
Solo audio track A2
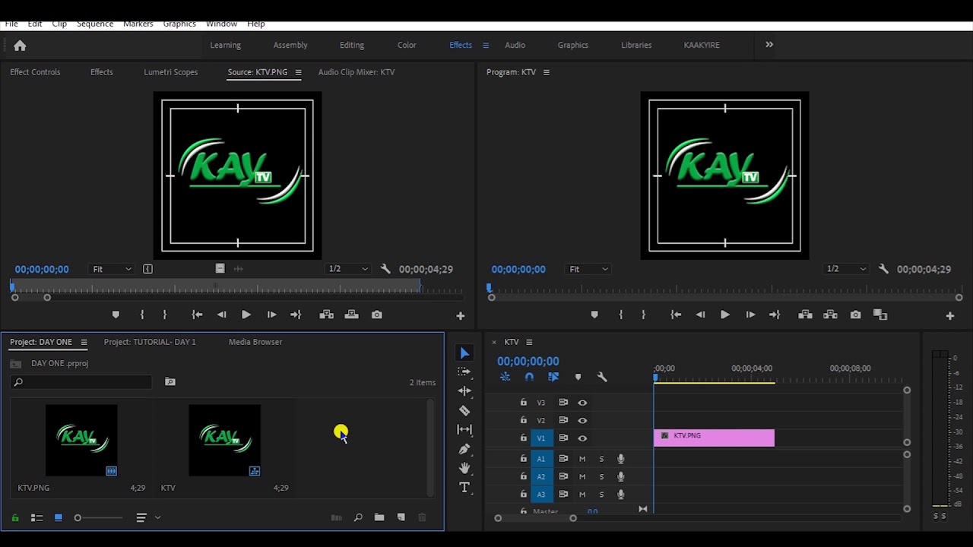(601, 476)
